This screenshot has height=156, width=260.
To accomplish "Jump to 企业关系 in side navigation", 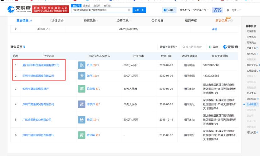I will [x=251, y=93].
